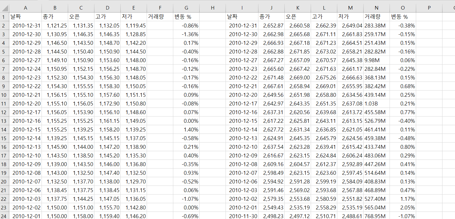The image size is (455, 219).
Task: Select cell L20 showing 2,599.19
Action: [324, 181]
